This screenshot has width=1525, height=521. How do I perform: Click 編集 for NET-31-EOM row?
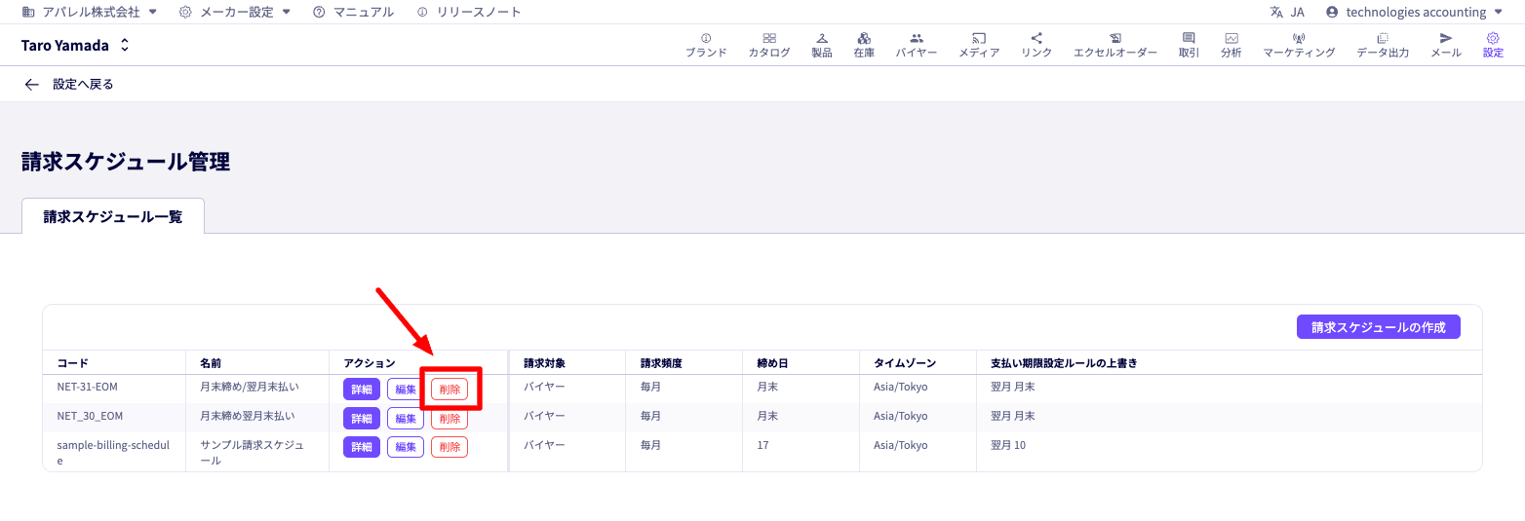[406, 390]
